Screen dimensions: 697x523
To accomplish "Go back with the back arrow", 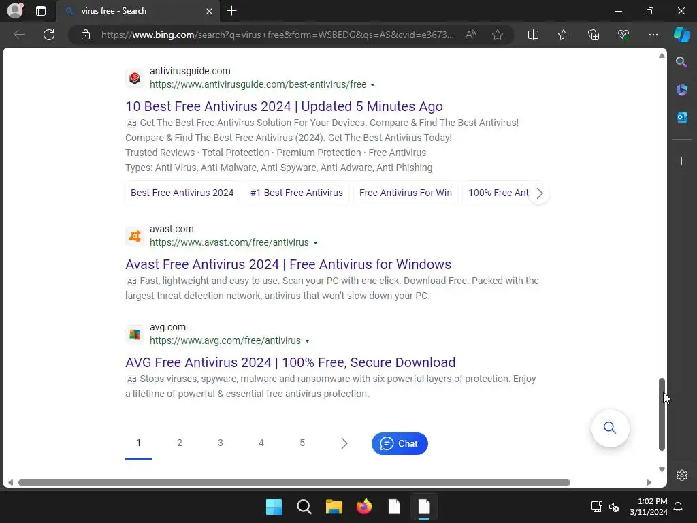I will coord(19,35).
